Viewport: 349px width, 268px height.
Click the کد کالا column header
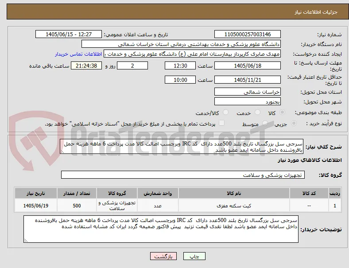coord(309,193)
